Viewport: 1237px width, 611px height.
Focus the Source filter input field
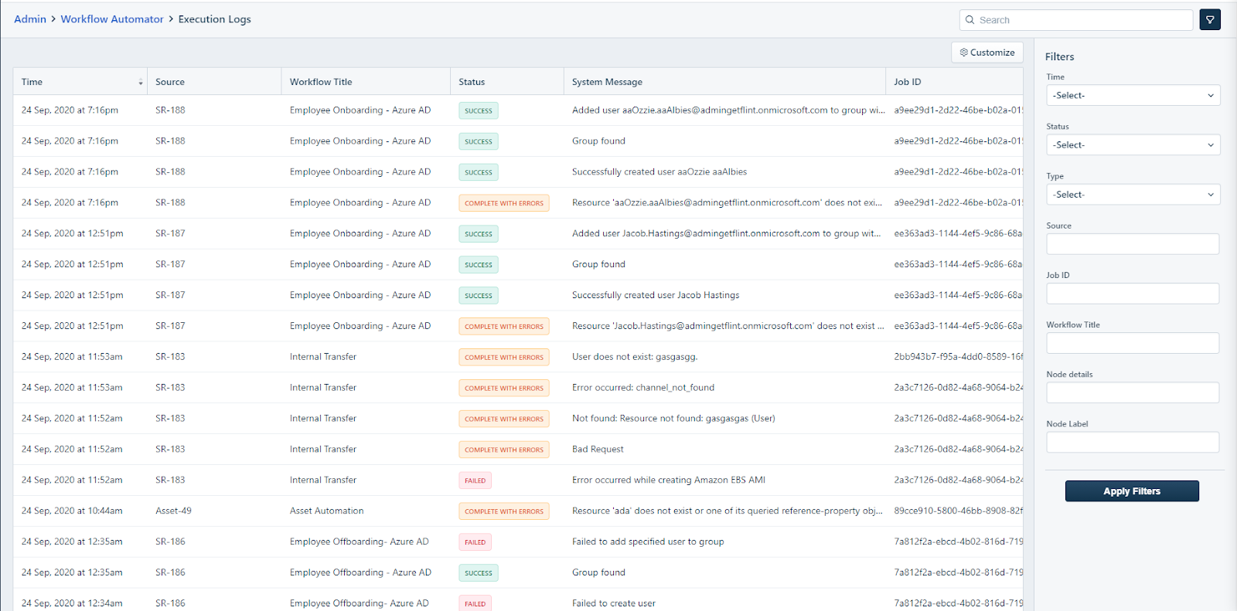pos(1133,244)
